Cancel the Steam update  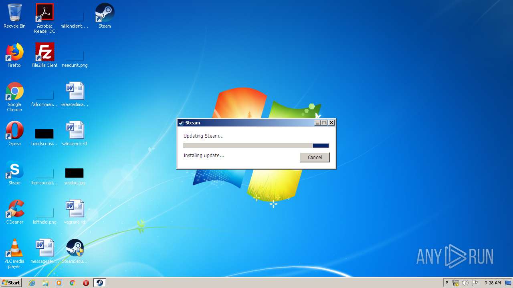coord(315,157)
